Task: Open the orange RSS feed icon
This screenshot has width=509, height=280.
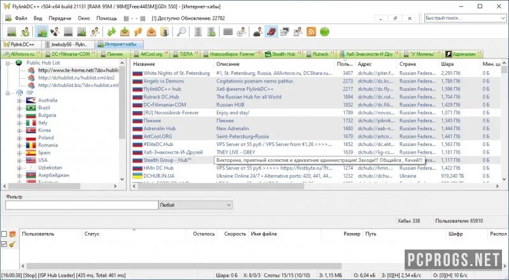Action: [x=311, y=32]
